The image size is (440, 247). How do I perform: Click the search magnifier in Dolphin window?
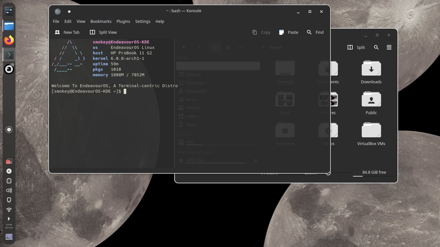click(376, 47)
